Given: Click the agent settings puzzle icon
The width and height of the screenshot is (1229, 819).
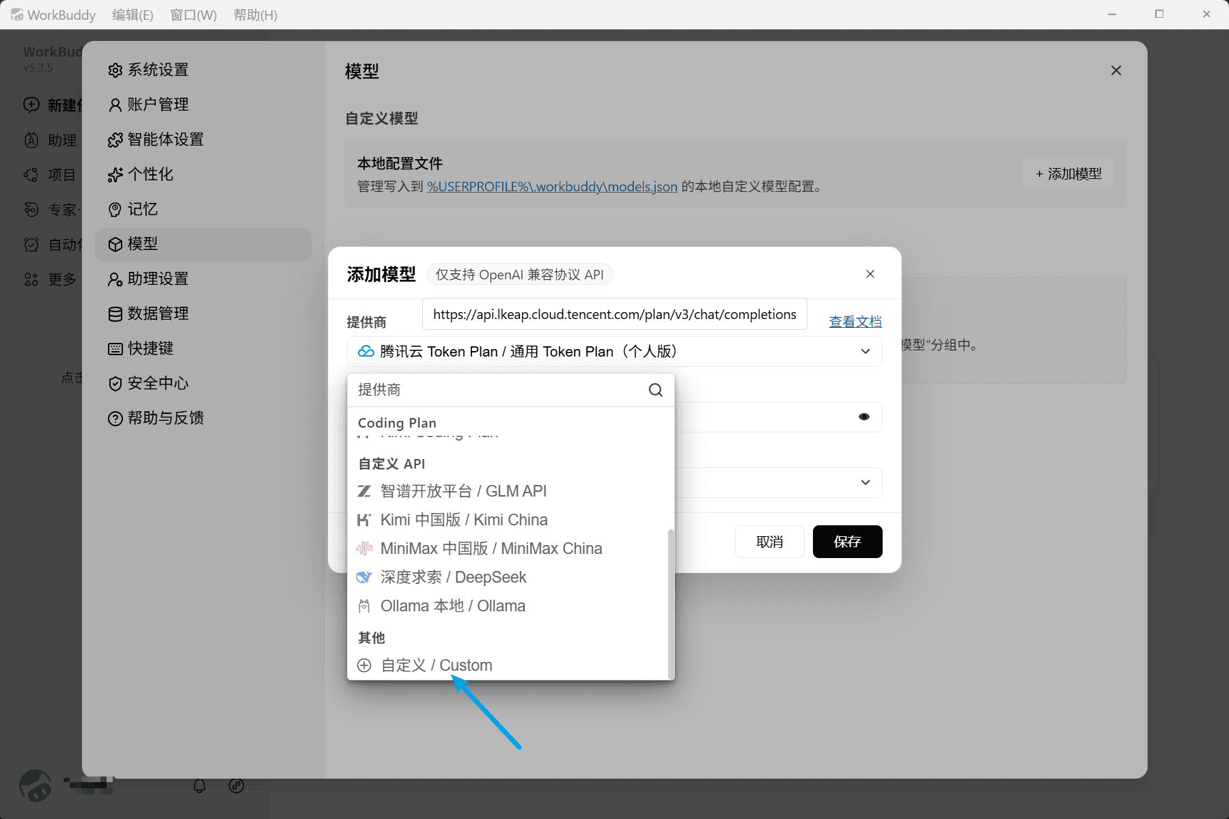Looking at the screenshot, I should click(115, 140).
